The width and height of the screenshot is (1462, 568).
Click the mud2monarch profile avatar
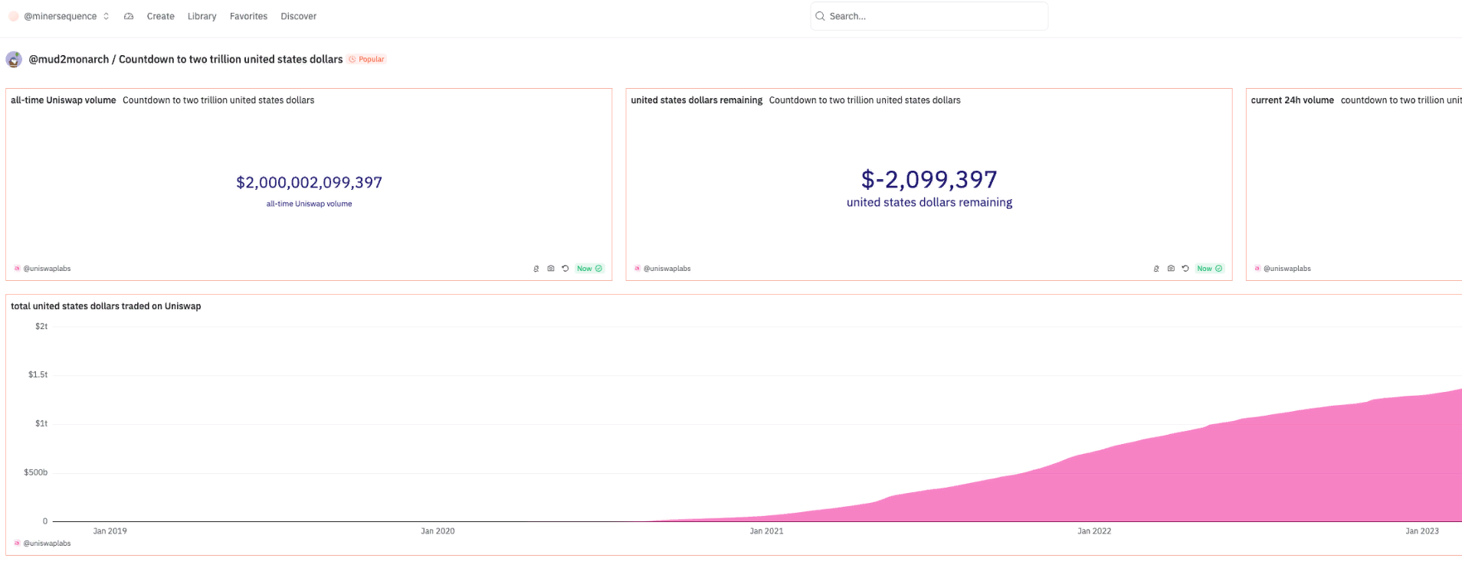pyautogui.click(x=14, y=60)
